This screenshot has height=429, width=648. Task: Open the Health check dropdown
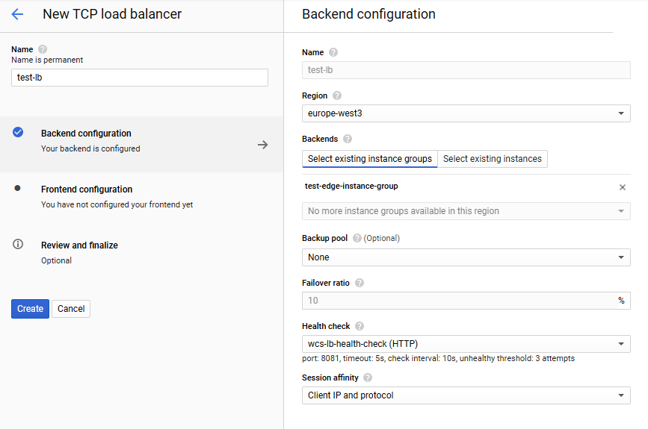(x=466, y=344)
